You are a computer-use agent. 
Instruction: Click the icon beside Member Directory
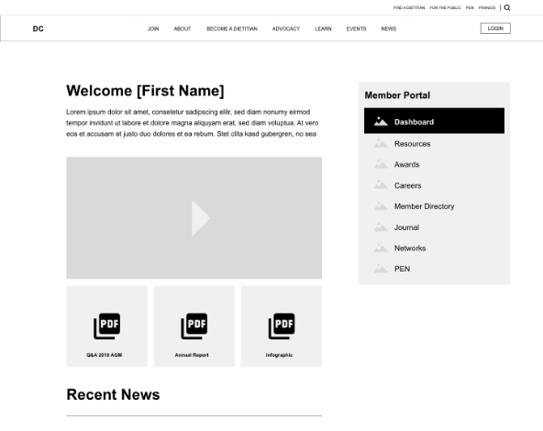(381, 206)
